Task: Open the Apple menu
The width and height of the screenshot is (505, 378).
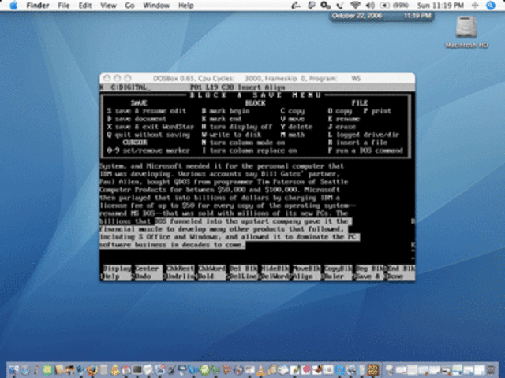Action: (x=13, y=6)
